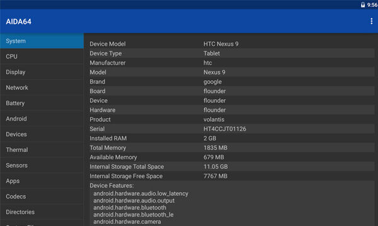Click the 2 GB RAM value
Viewport: 378px width, 226px height.
coord(210,138)
